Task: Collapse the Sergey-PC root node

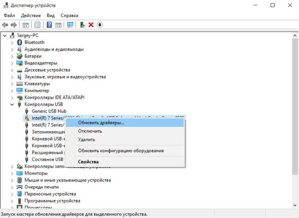Action: [5, 35]
